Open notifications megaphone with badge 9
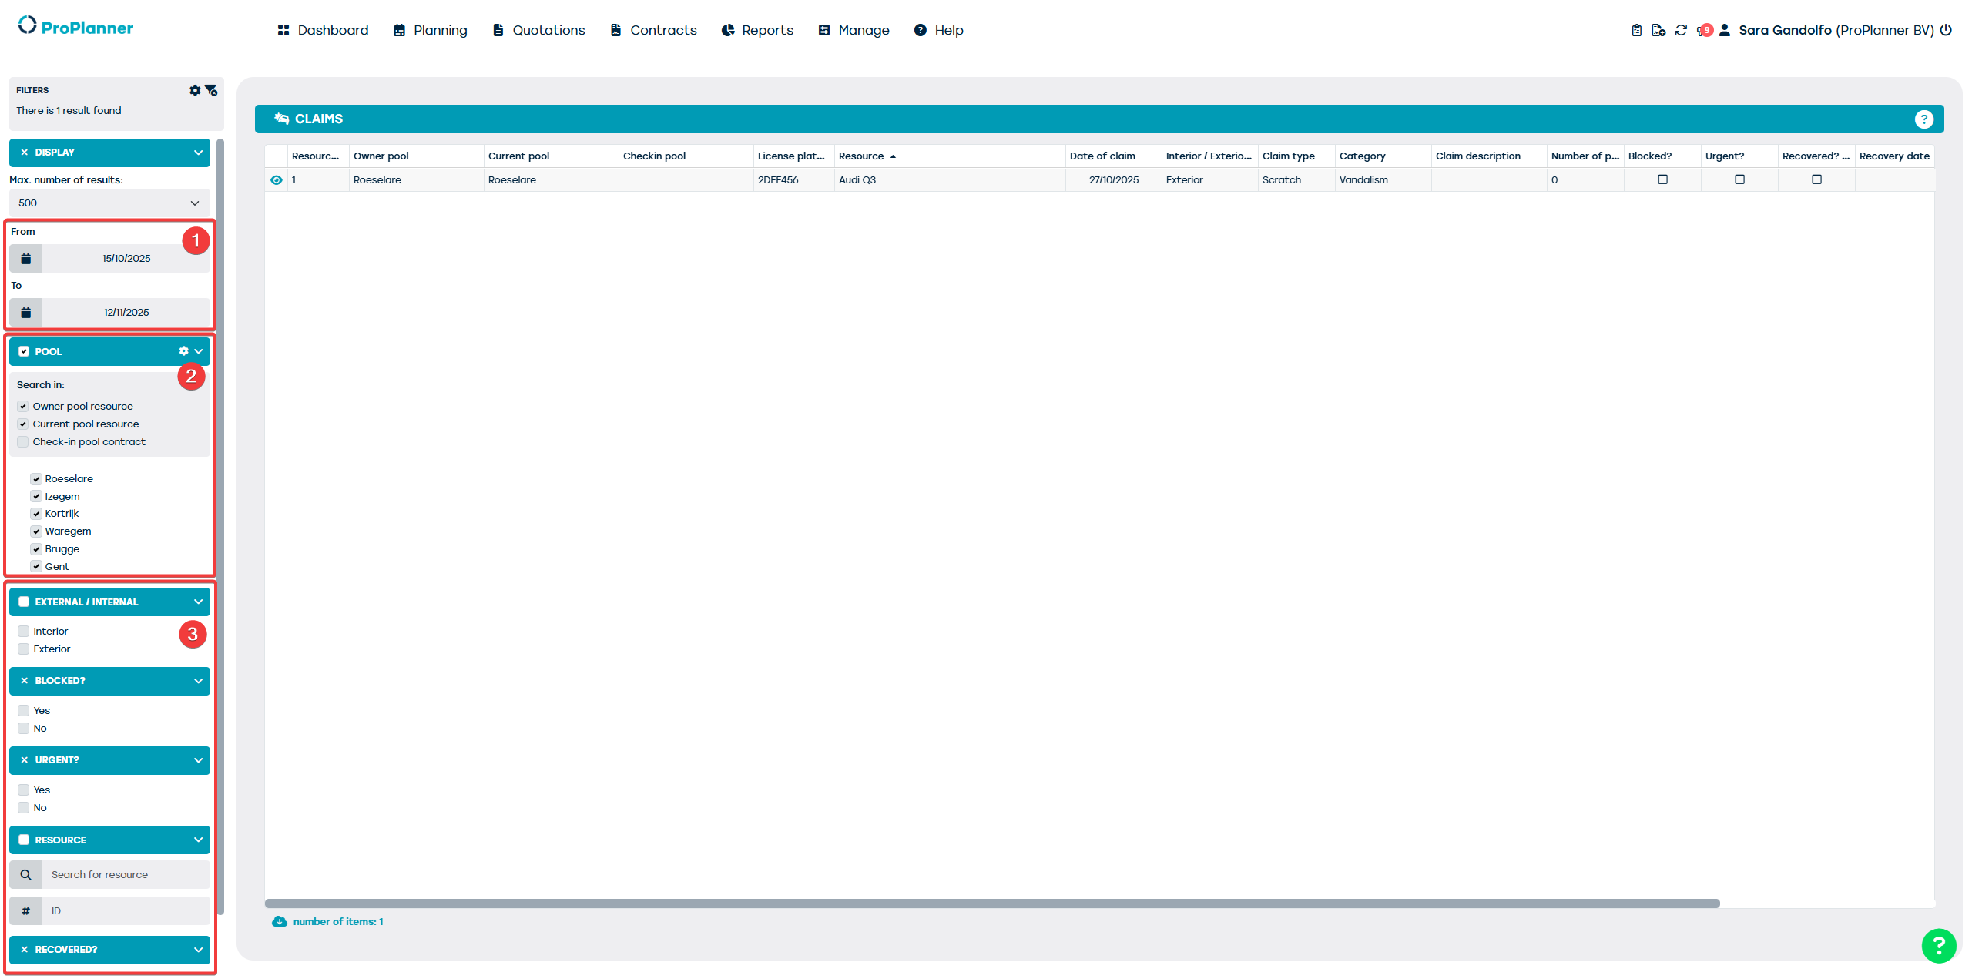1972x979 pixels. [x=1703, y=30]
